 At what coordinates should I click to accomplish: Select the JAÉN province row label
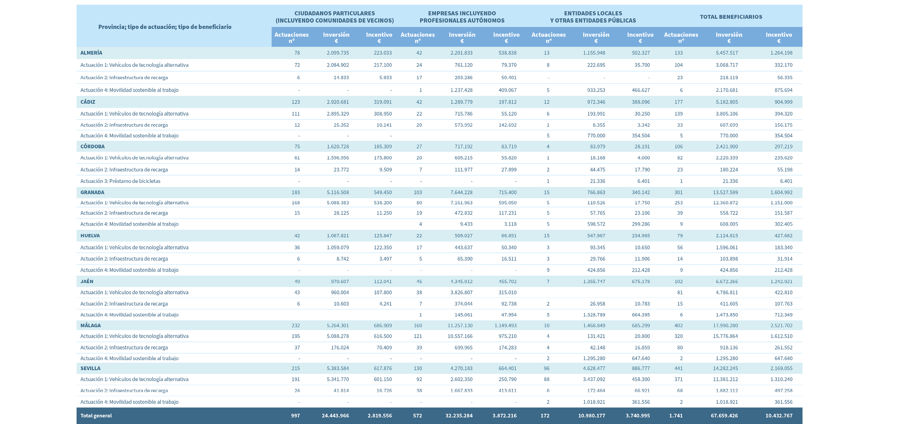pyautogui.click(x=87, y=281)
